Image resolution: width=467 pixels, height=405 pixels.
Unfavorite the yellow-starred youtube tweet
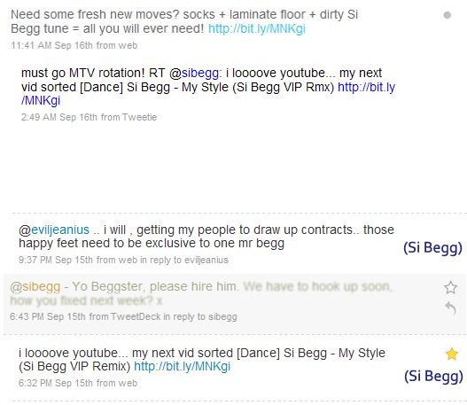click(x=452, y=354)
